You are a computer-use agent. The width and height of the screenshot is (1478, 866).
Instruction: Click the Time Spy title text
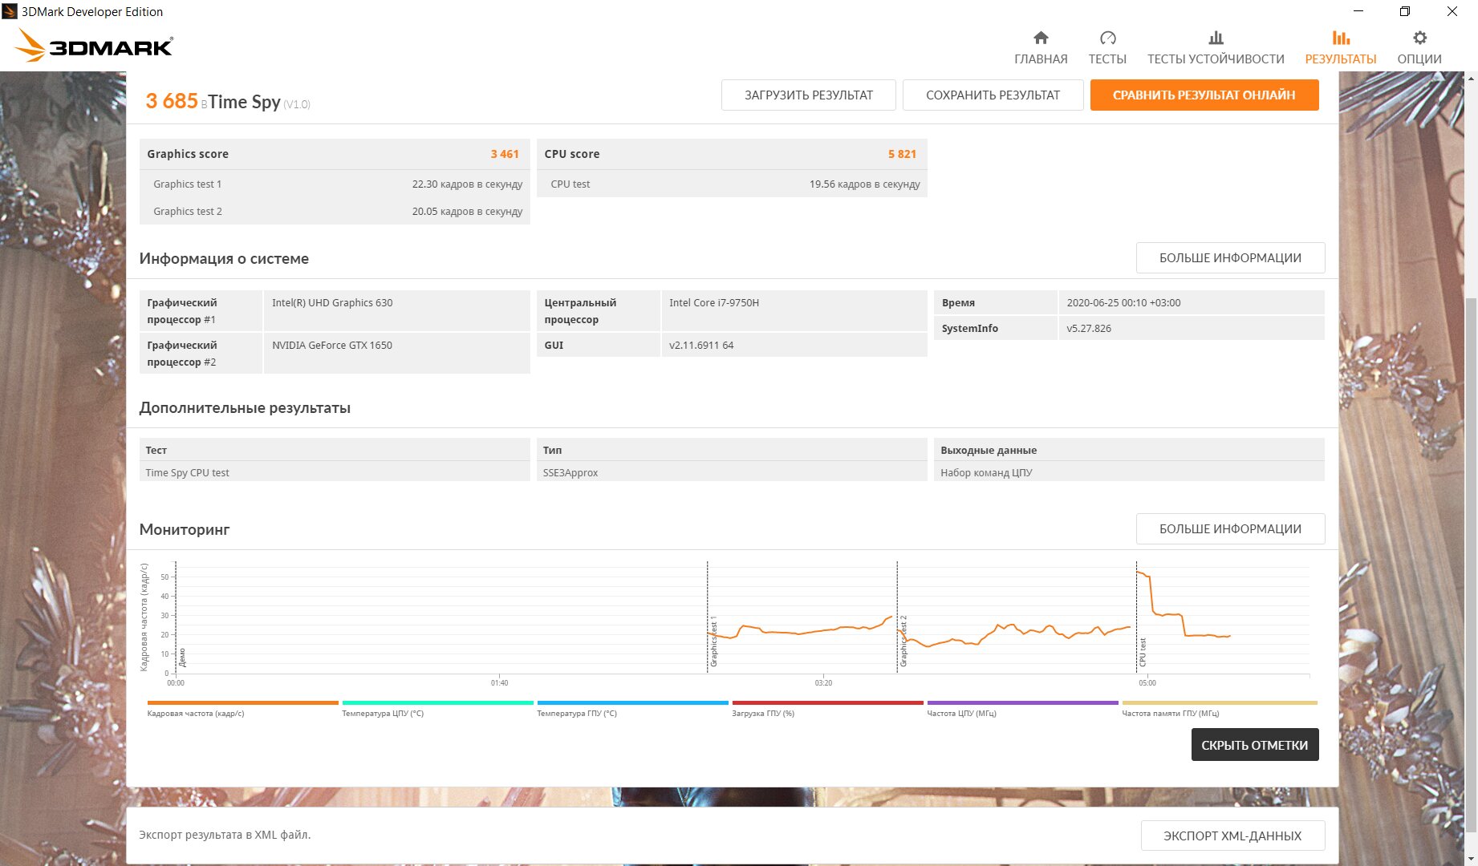245,102
